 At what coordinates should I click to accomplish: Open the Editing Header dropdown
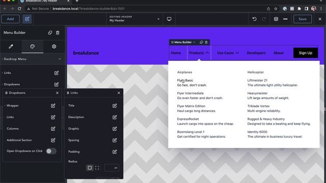[134, 19]
